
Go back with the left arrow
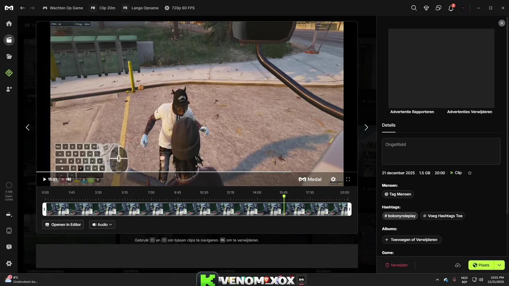click(23, 8)
